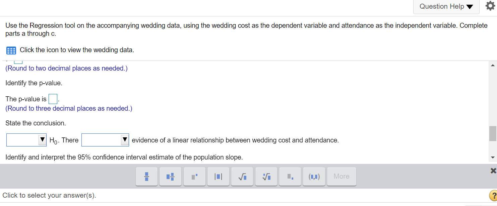Image resolution: width=497 pixels, height=206 pixels.
Task: Click the wedding data table icon
Action: (11, 50)
